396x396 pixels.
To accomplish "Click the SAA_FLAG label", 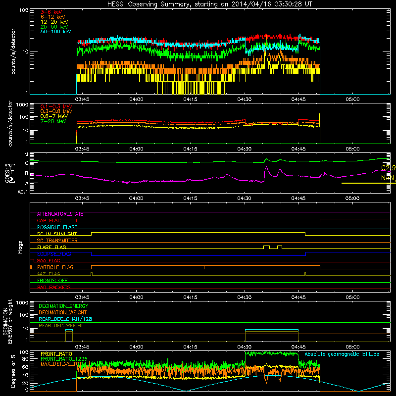I will coord(49,261).
